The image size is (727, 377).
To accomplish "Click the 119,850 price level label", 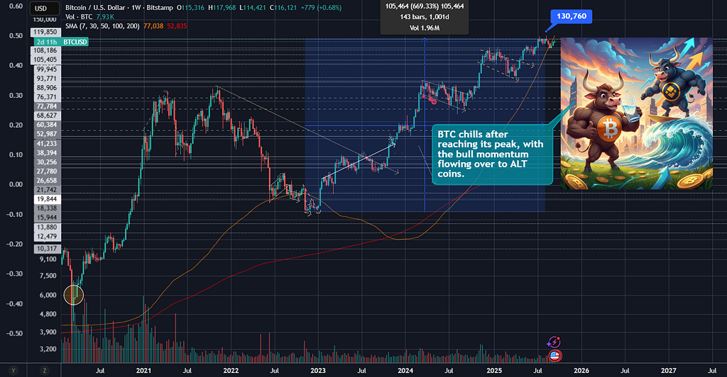I will tap(45, 32).
